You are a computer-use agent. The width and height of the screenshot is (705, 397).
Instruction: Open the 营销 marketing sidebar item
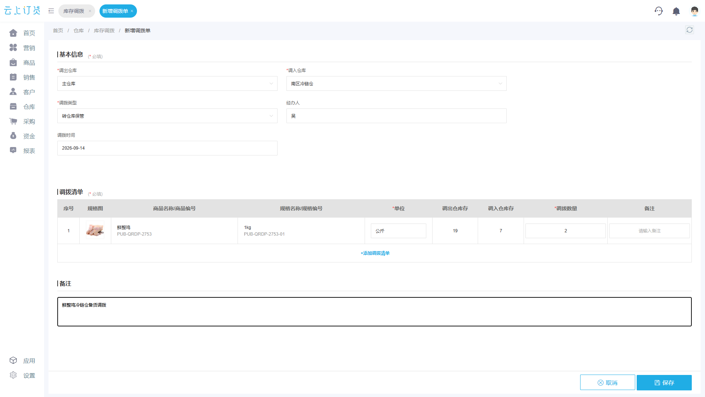coord(22,48)
